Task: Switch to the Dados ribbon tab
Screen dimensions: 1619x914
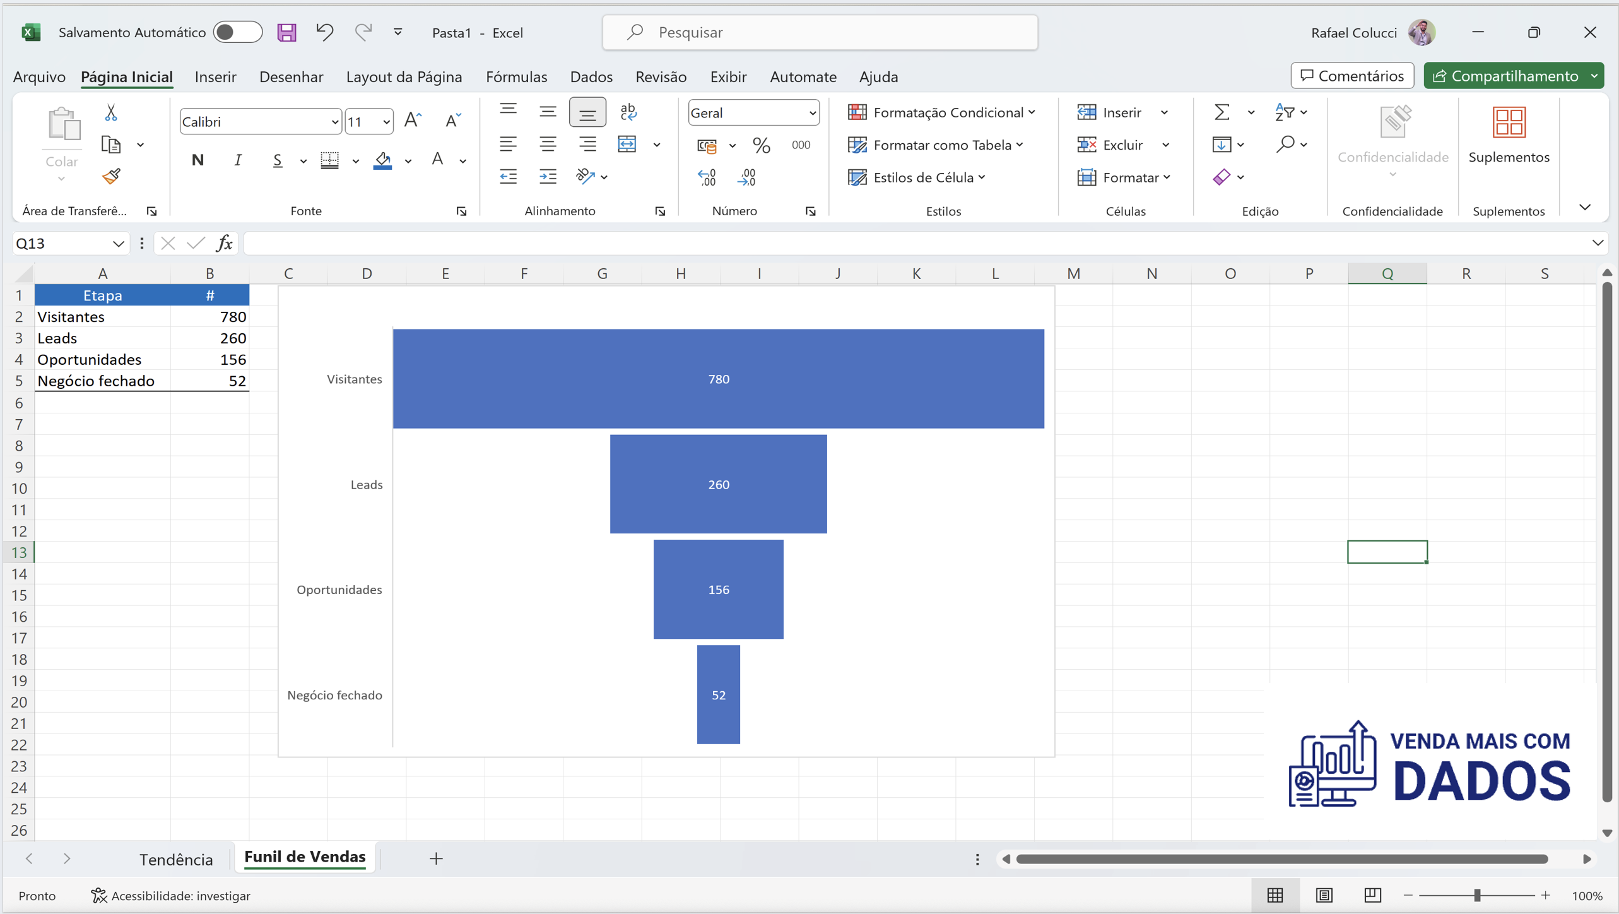Action: tap(591, 76)
